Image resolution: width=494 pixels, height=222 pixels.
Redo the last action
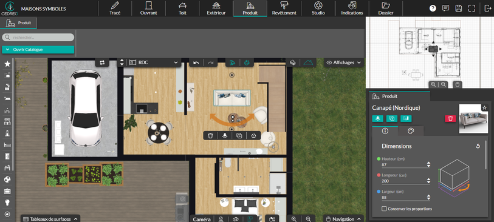click(210, 62)
